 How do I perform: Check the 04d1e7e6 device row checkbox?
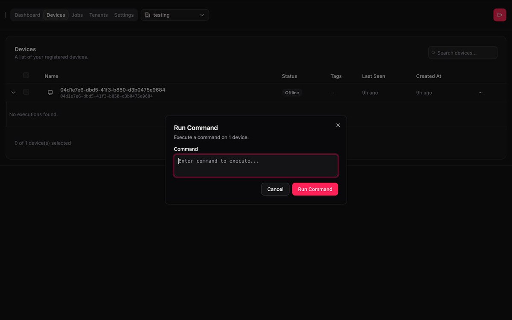pos(26,92)
